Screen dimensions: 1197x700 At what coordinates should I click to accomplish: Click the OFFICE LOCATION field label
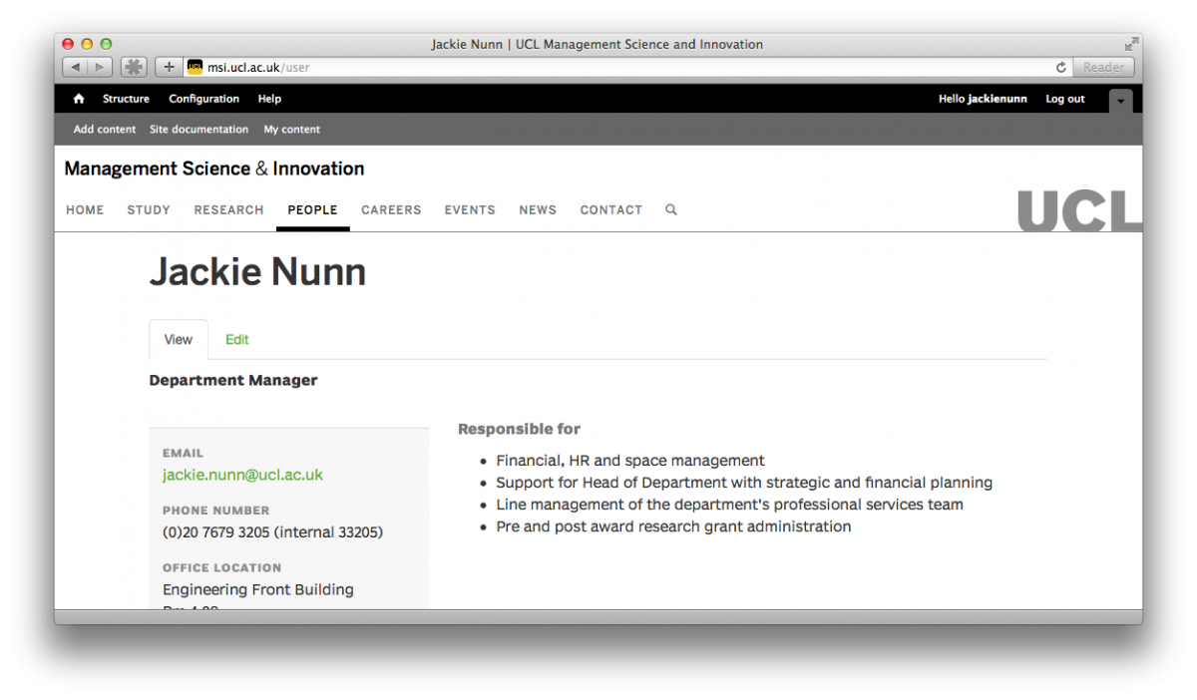pos(222,567)
